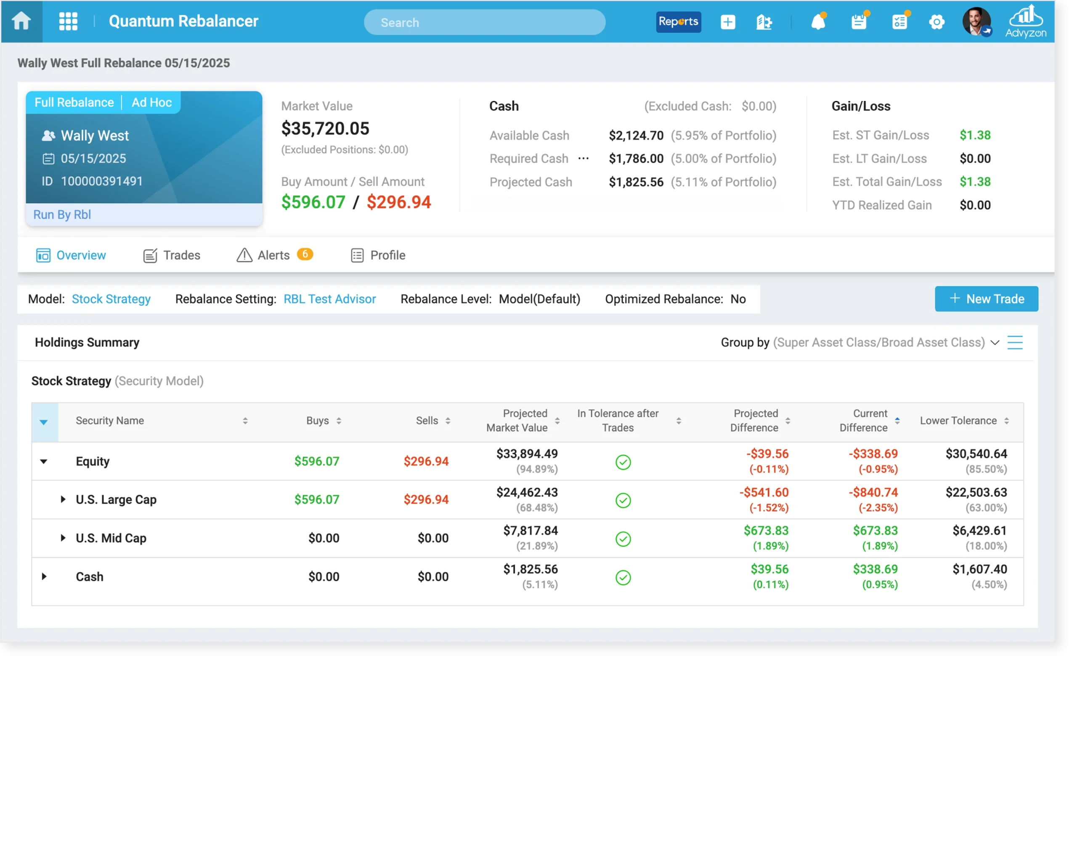The image size is (1077, 841).
Task: Open the apps grid menu
Action: tap(68, 21)
